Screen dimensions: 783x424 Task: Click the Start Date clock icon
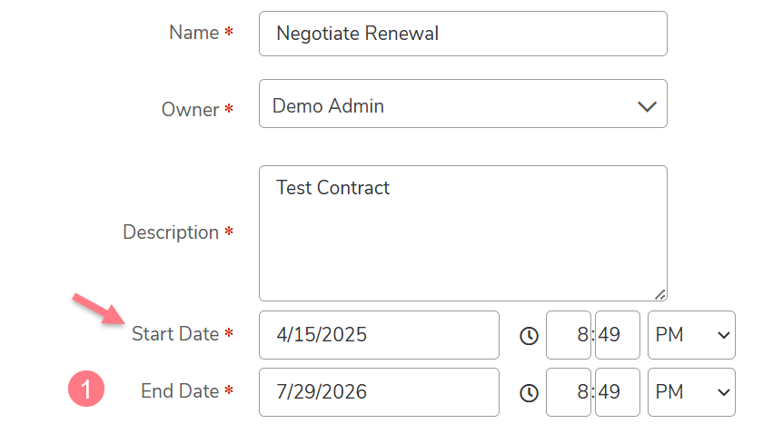[x=529, y=336]
